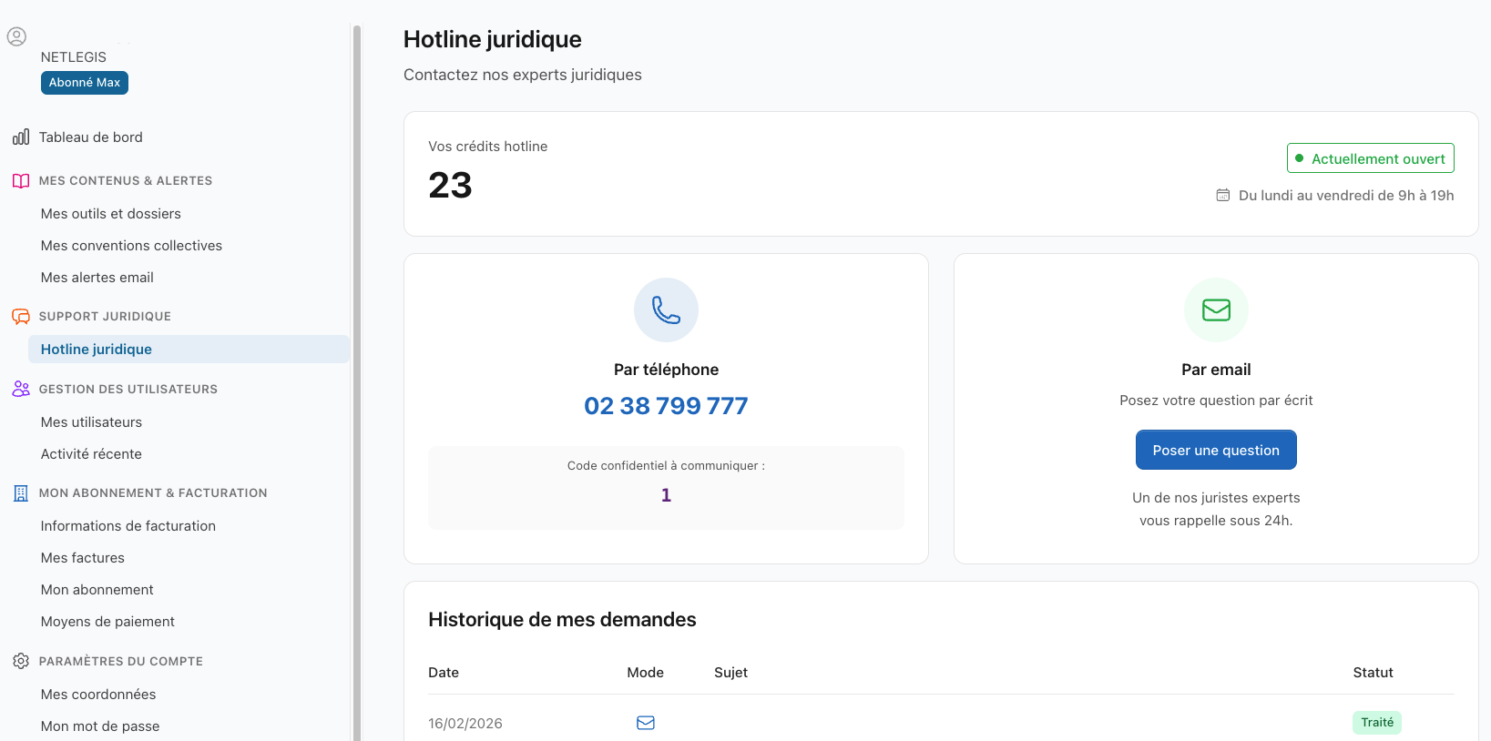Click the green envelope icon circle

click(x=1216, y=310)
